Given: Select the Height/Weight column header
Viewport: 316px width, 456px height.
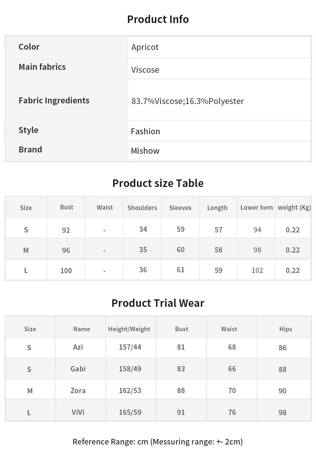Looking at the screenshot, I should [x=129, y=329].
